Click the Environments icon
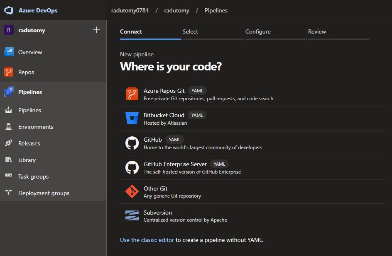 click(x=8, y=127)
